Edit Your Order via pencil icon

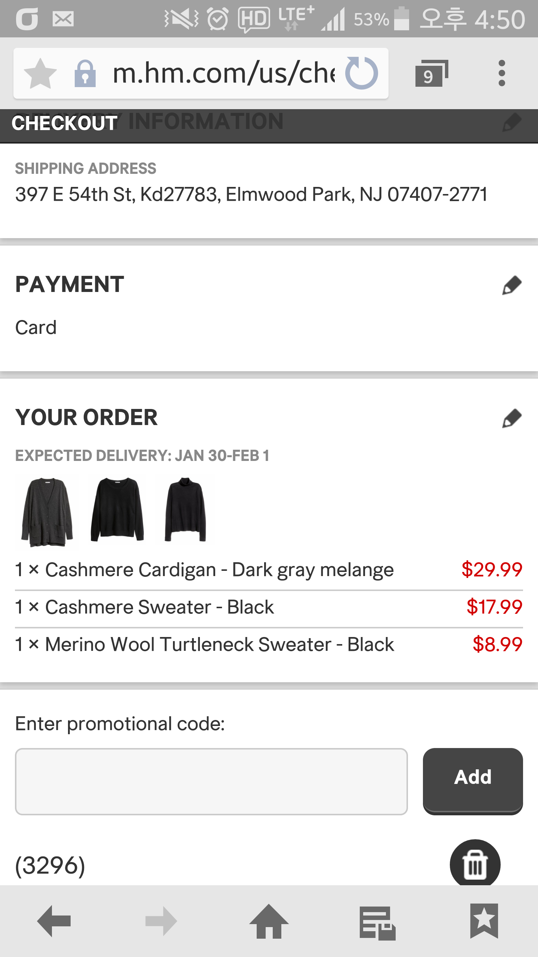click(511, 418)
